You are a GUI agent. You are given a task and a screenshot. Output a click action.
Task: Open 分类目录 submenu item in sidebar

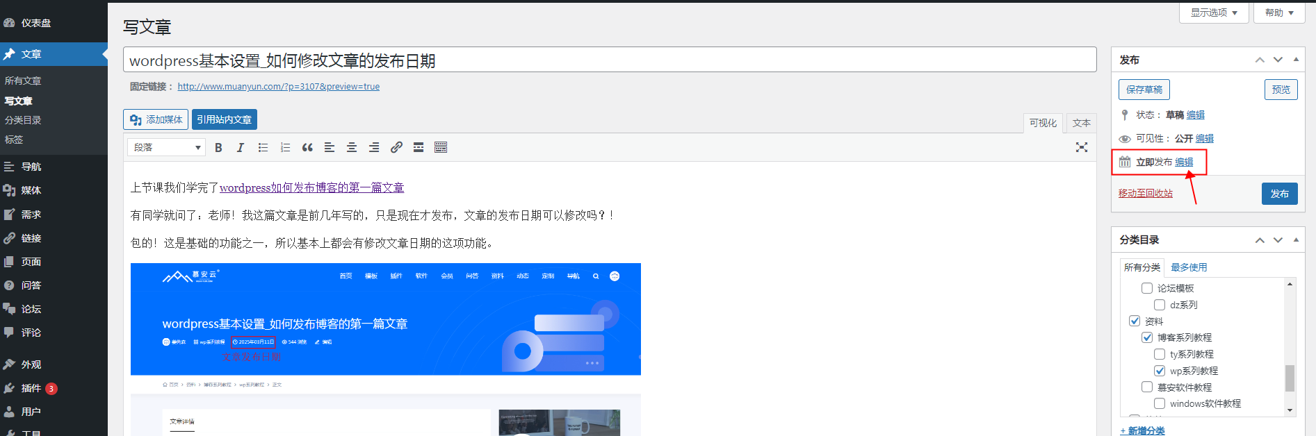pyautogui.click(x=23, y=120)
